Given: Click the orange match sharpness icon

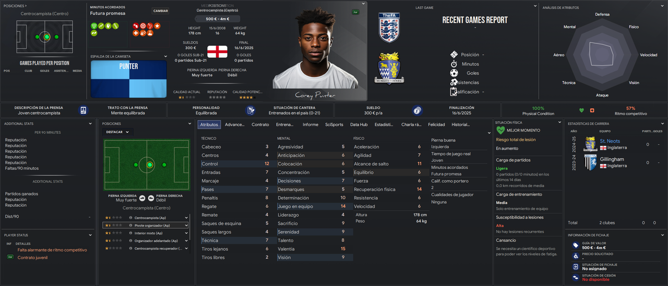Looking at the screenshot, I should click(592, 110).
